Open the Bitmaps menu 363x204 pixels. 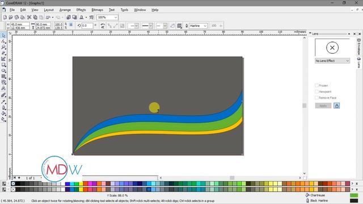coord(97,10)
